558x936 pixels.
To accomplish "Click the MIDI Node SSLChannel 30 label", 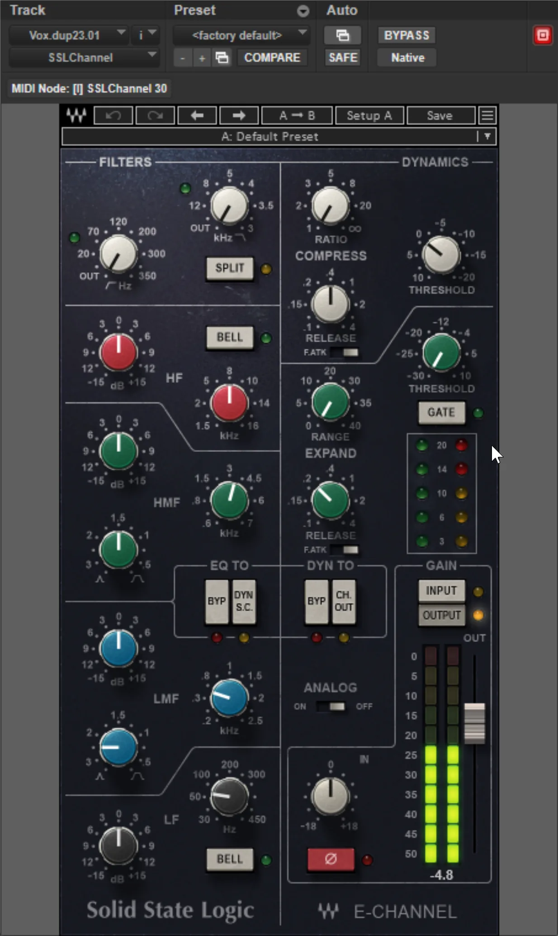I will [89, 89].
